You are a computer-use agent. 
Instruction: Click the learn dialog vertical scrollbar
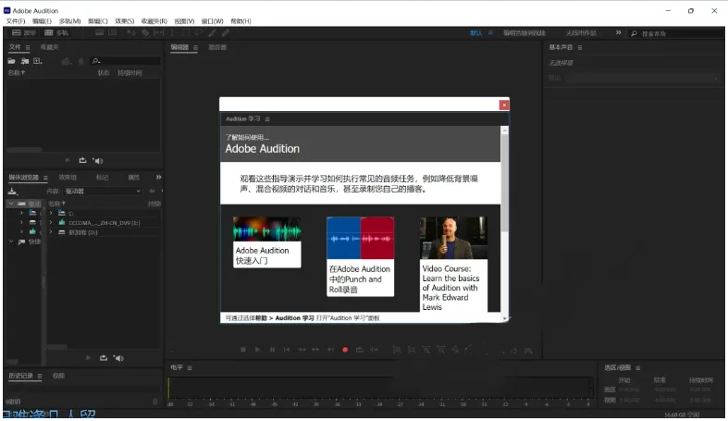pos(504,183)
